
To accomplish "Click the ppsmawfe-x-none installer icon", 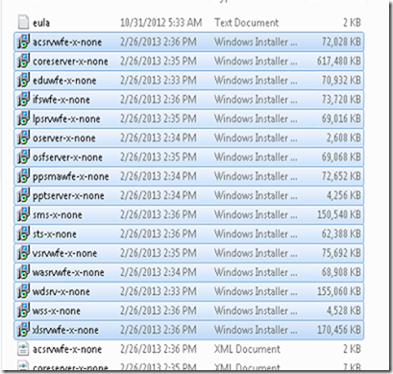I will [23, 176].
